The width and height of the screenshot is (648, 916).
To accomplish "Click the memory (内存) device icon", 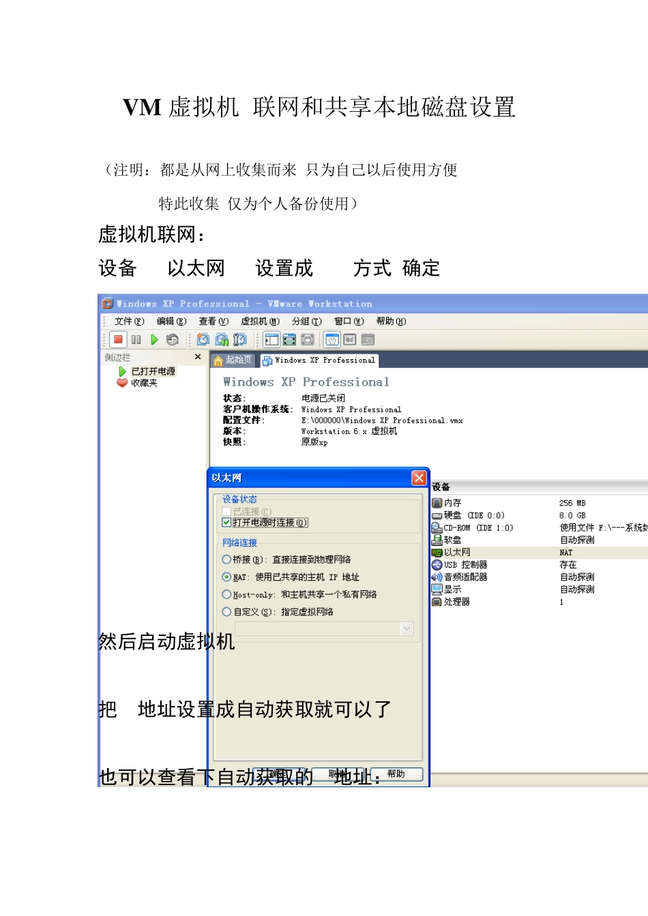I will pos(437,503).
